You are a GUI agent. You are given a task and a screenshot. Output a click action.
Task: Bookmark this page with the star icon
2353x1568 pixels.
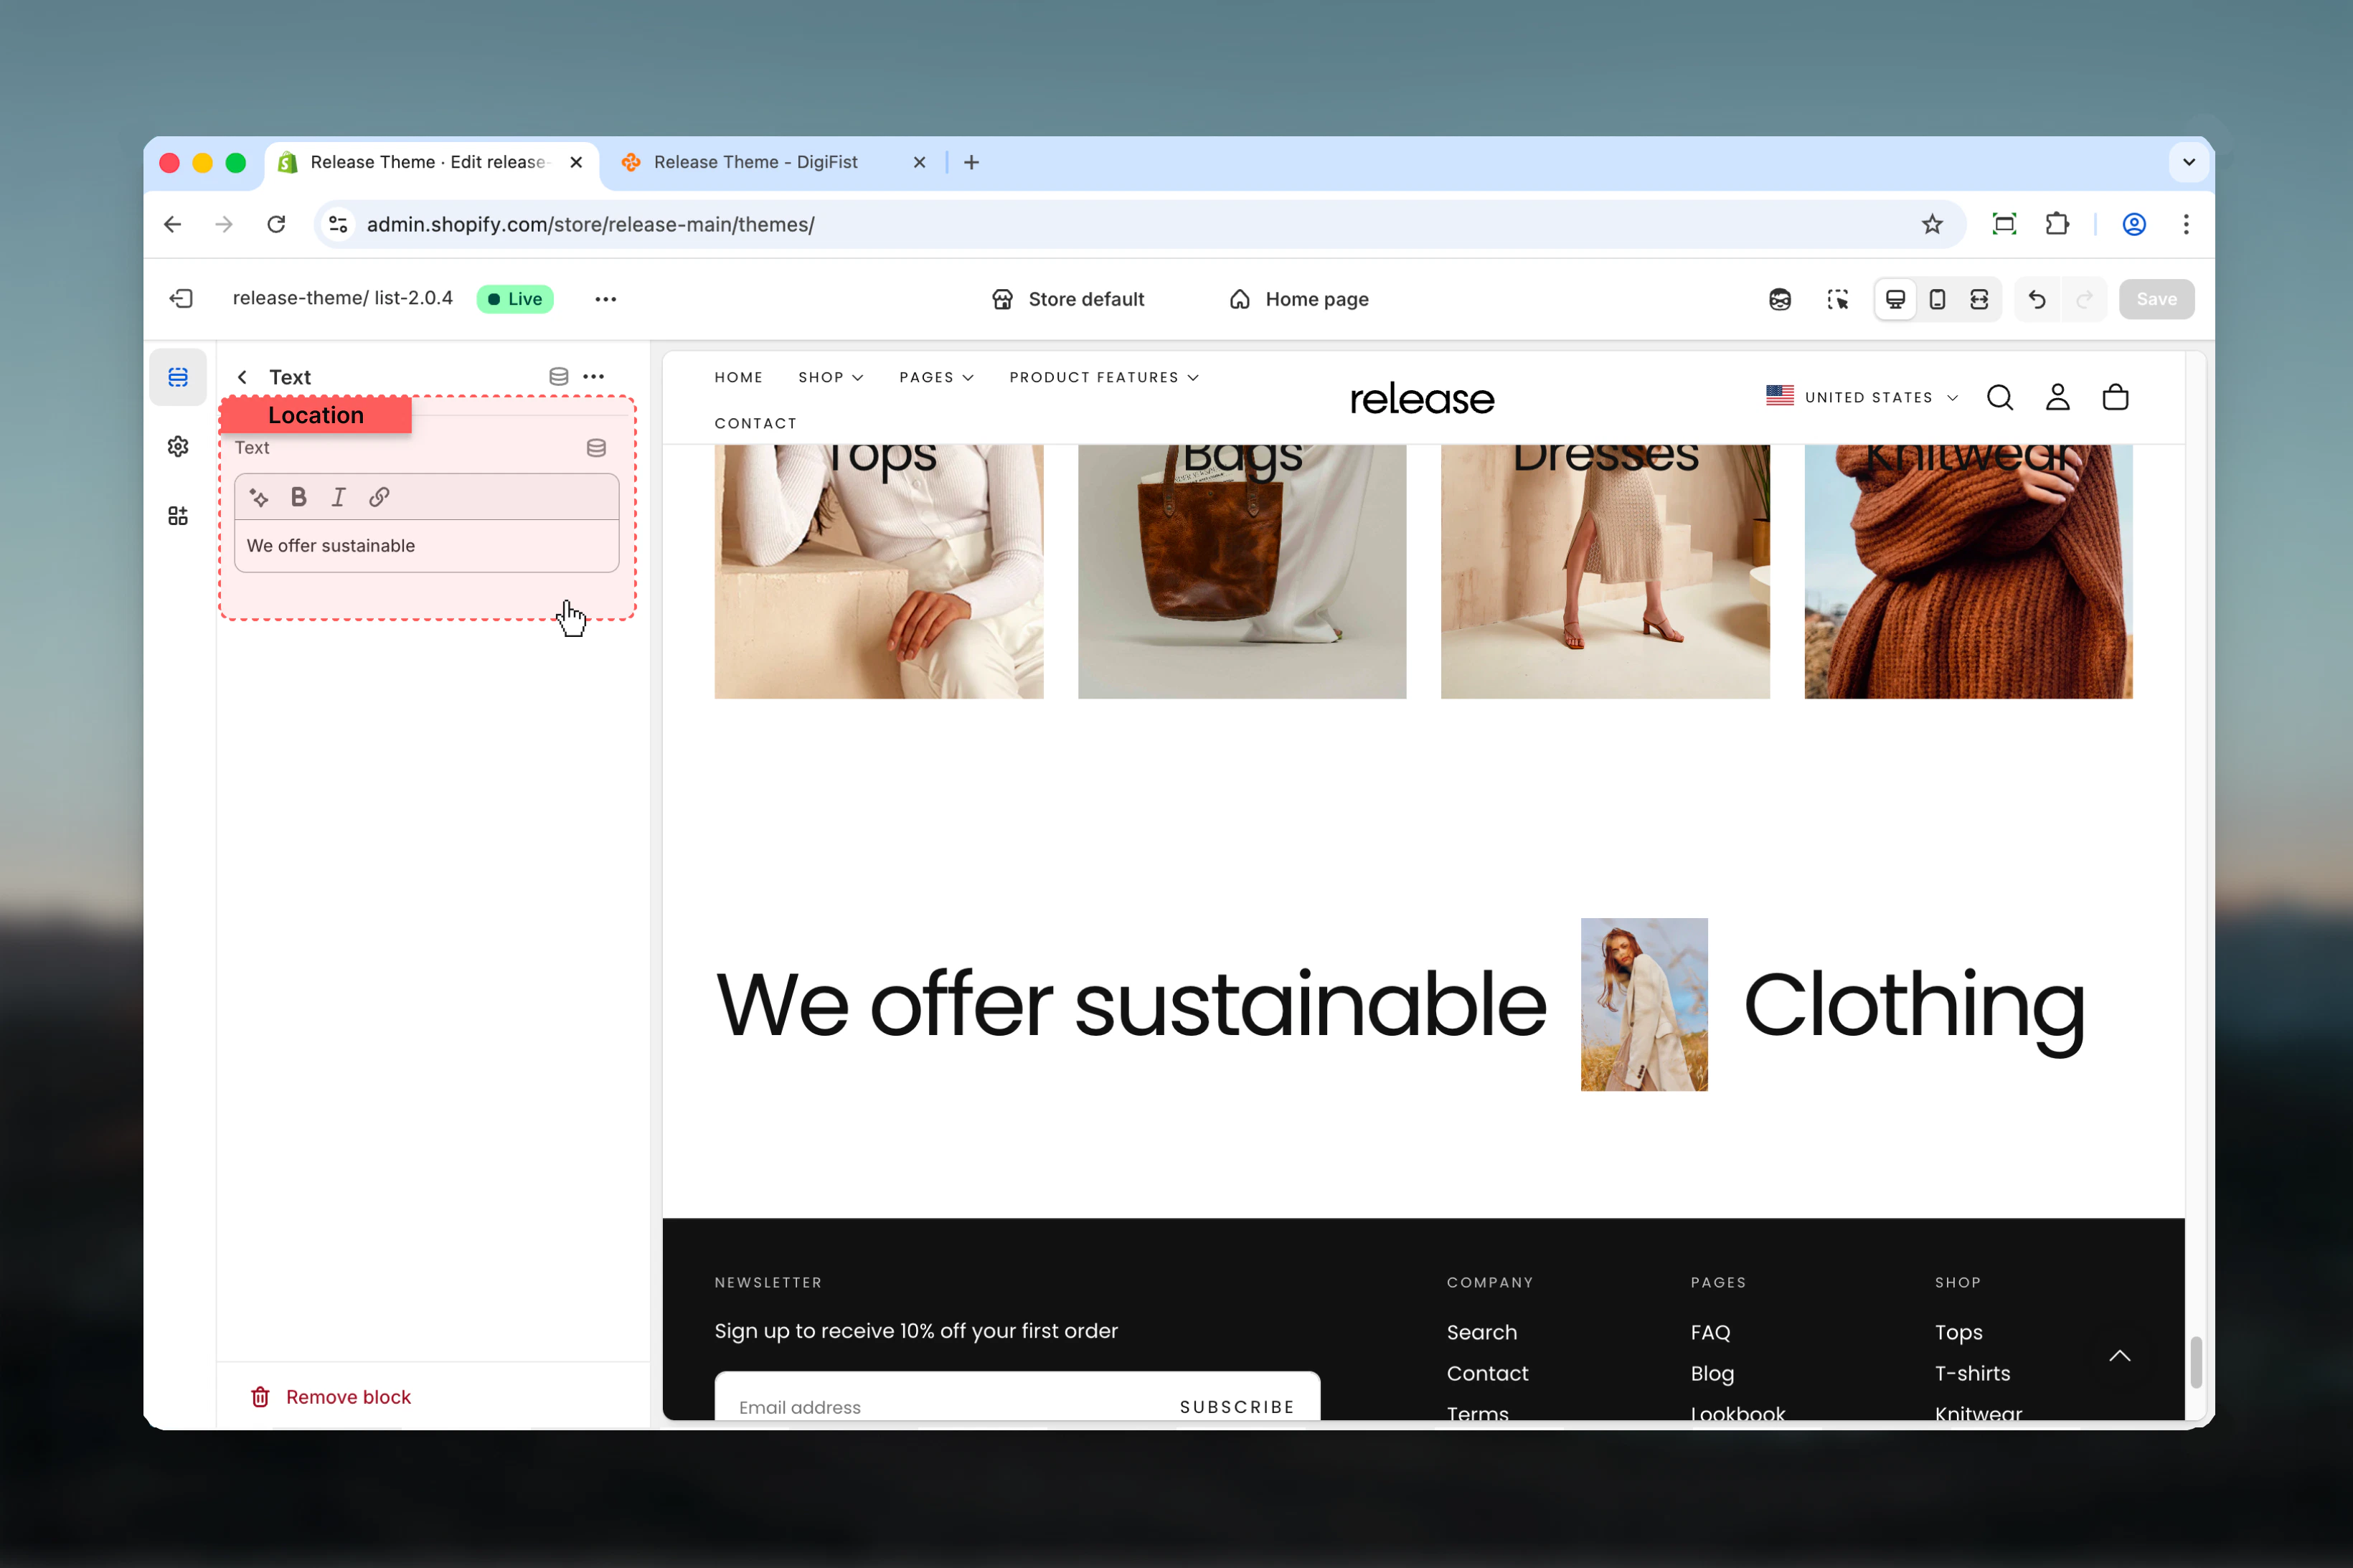coord(1931,224)
